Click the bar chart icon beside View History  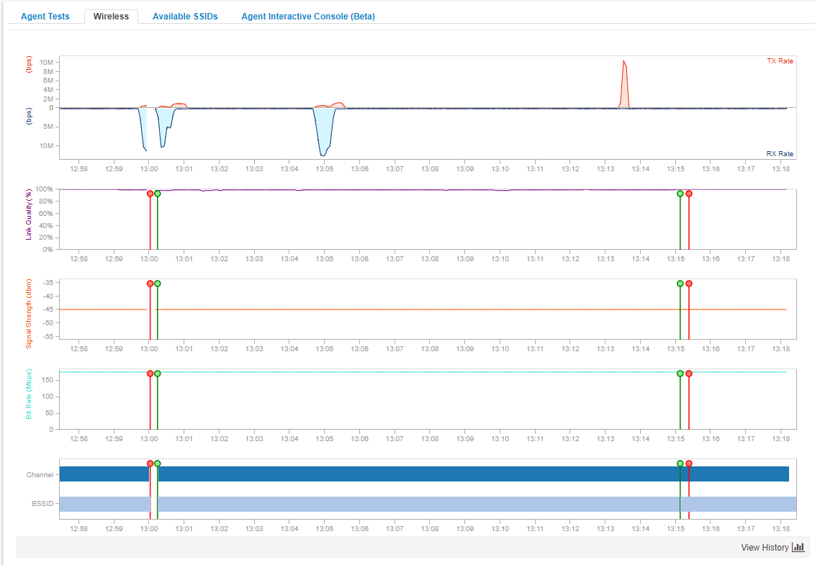(798, 548)
